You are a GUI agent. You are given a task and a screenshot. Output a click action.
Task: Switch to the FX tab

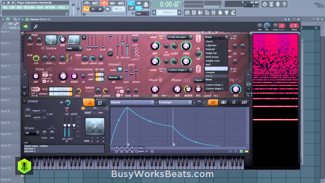point(234,102)
